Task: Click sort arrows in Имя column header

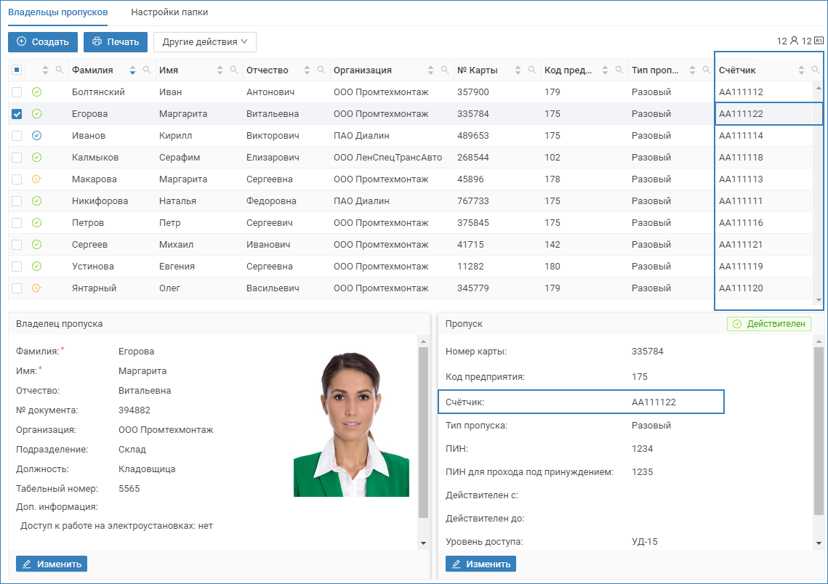Action: [220, 70]
